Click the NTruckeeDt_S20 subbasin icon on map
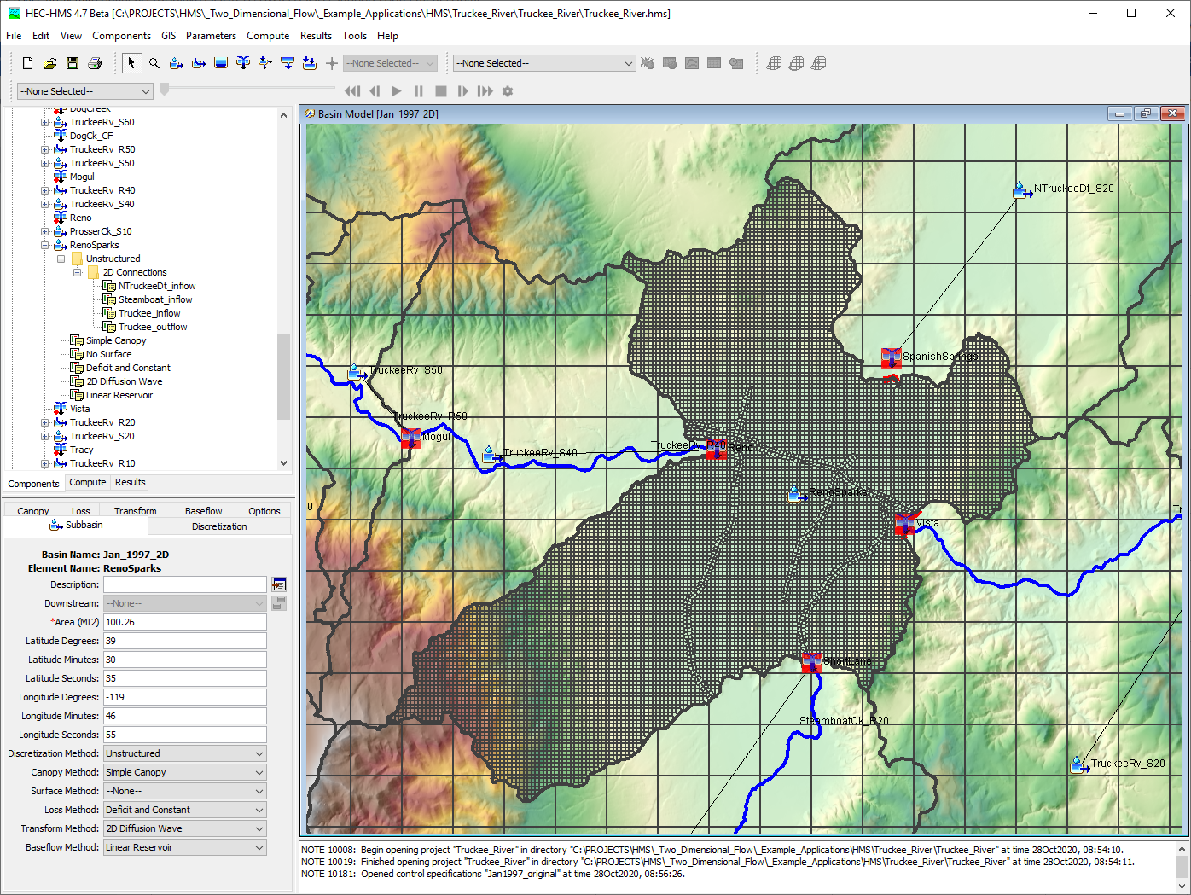1191x895 pixels. pos(1022,189)
